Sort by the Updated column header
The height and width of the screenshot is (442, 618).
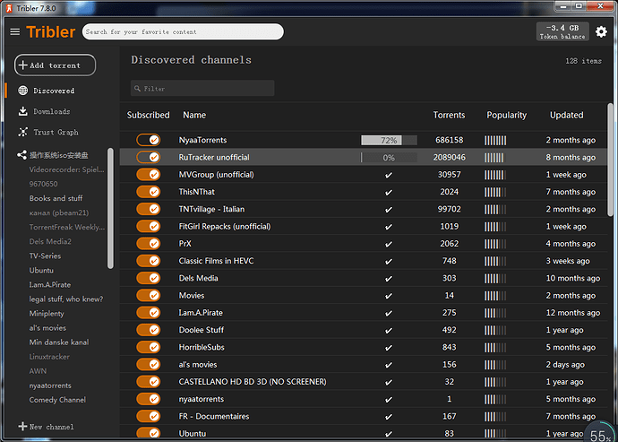(x=566, y=115)
